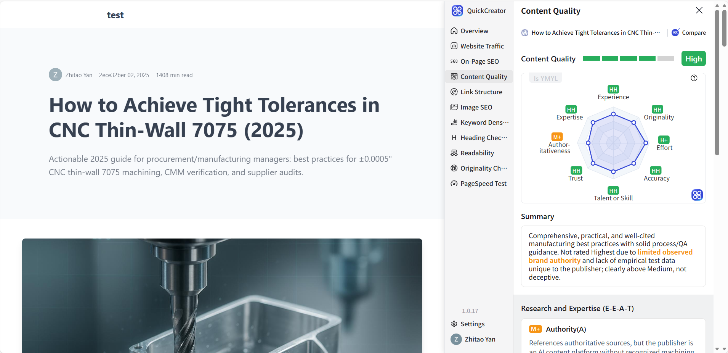Click the Content Quality progress bar
The image size is (728, 353).
628,59
